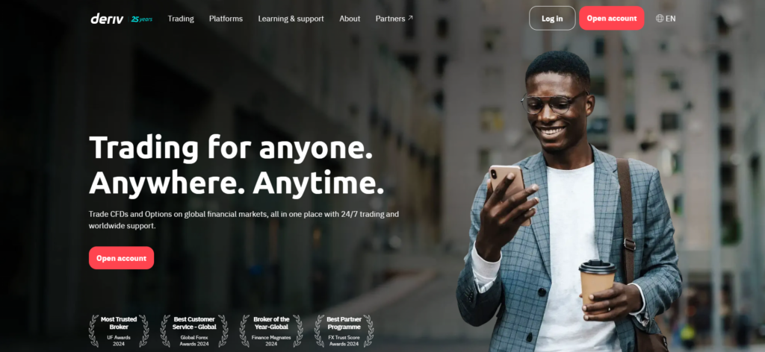The image size is (765, 352).
Task: Select the Most Trusted Broker award badge
Action: click(119, 330)
